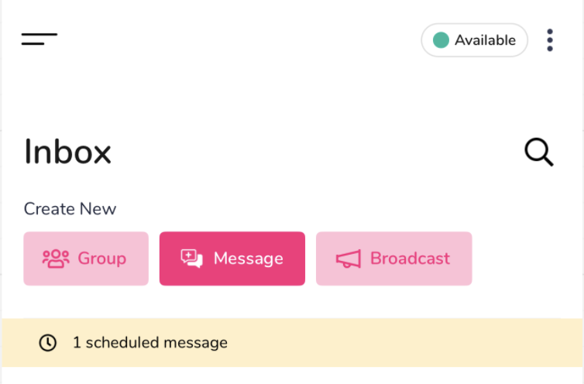Click the people icon on Group

click(56, 259)
